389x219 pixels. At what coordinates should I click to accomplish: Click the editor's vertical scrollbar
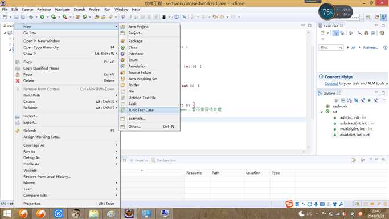[308, 90]
